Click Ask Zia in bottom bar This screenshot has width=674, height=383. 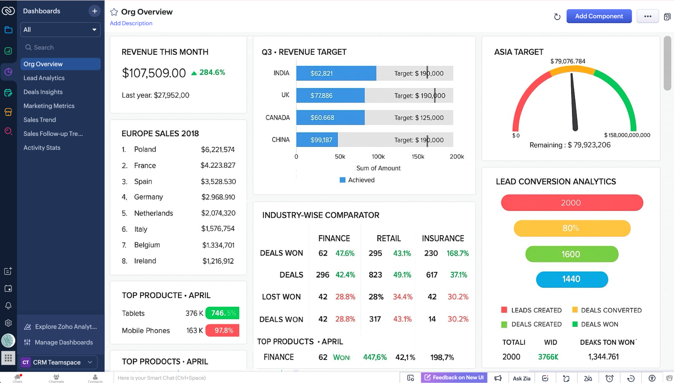(x=522, y=378)
